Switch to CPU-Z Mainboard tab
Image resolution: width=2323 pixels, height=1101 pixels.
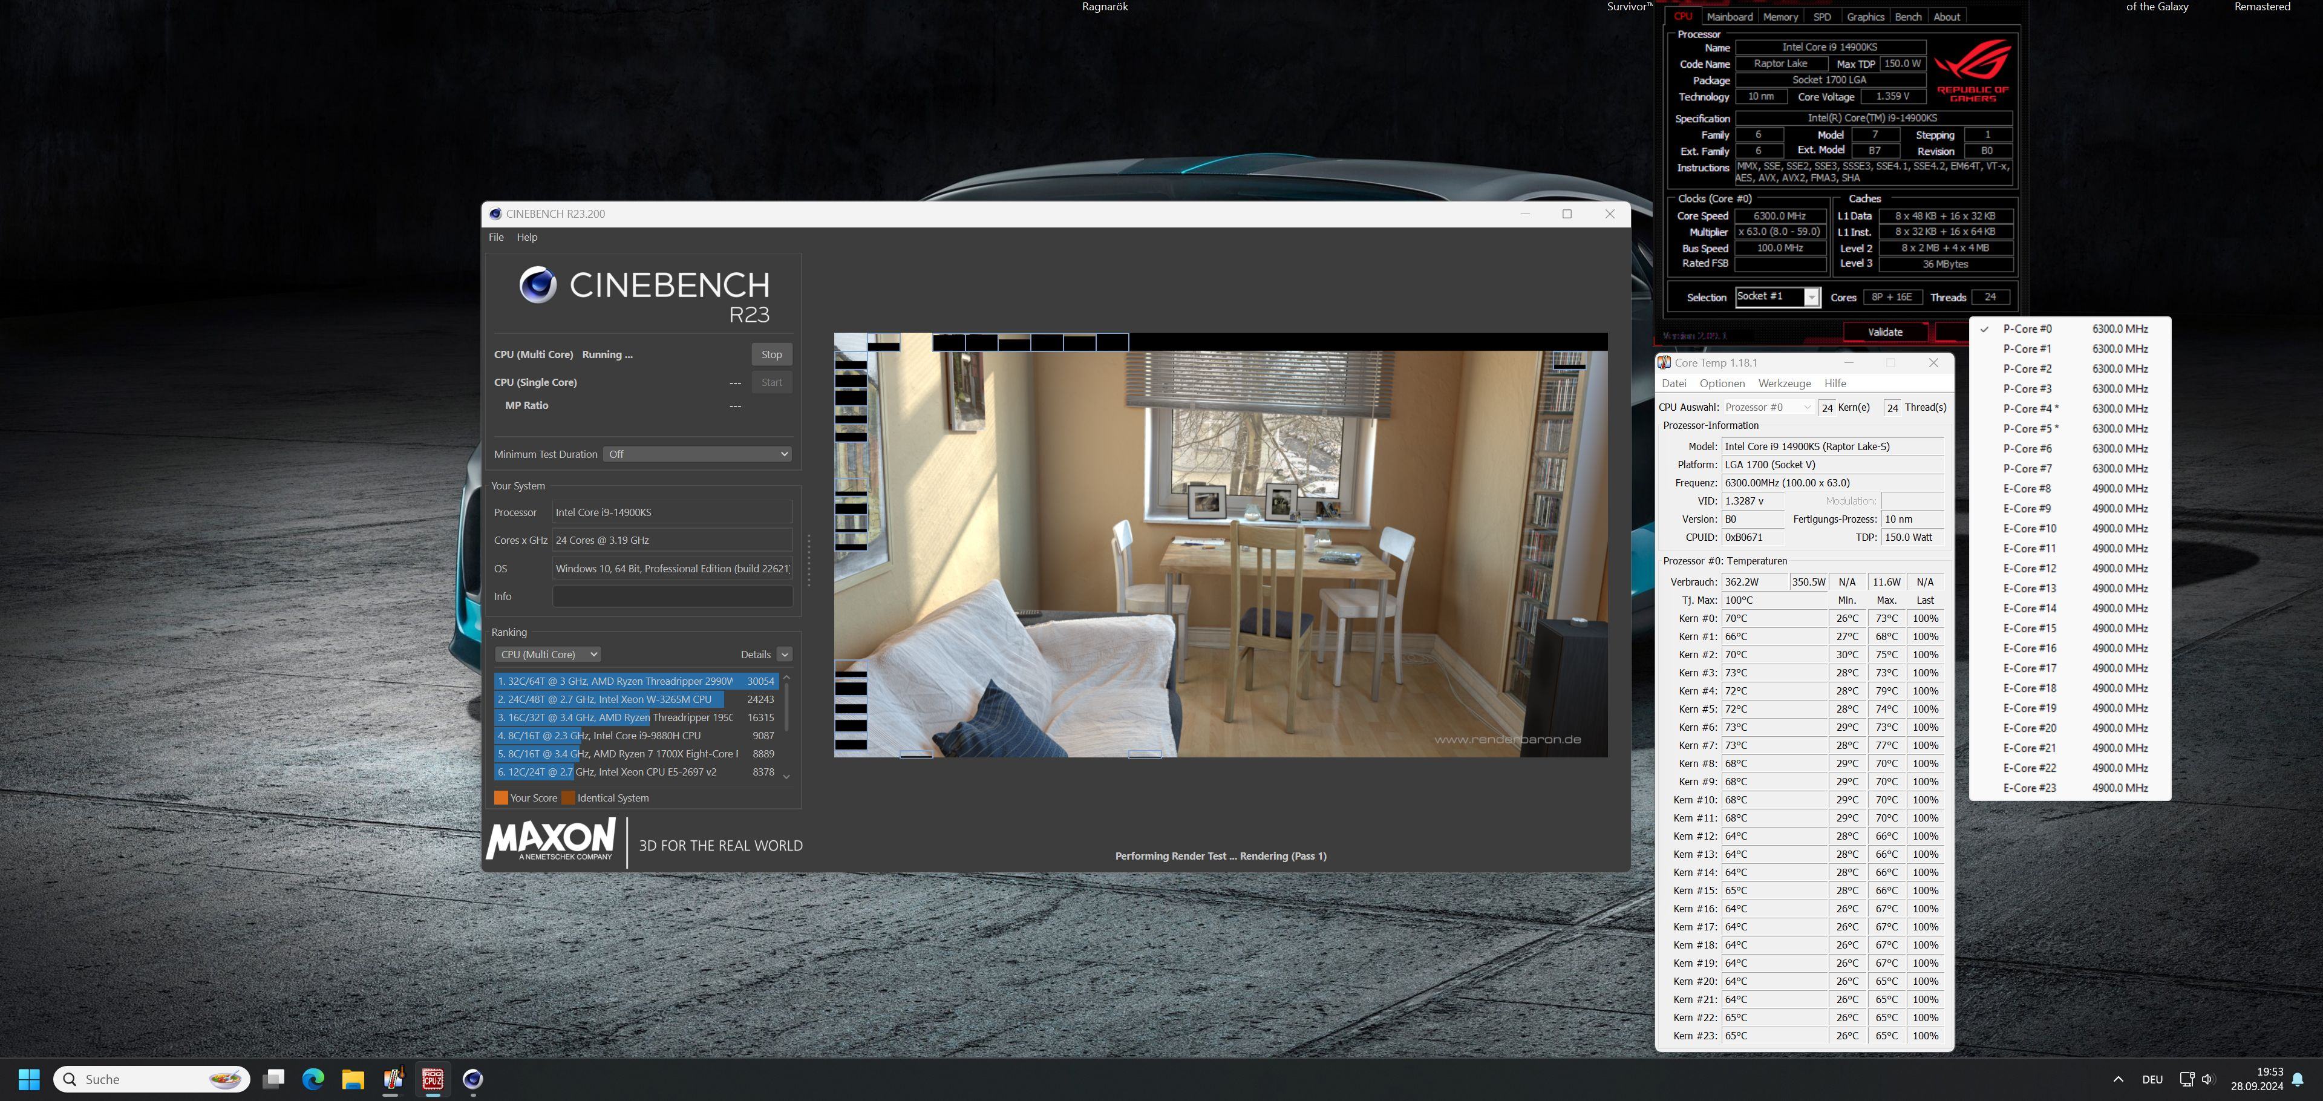pyautogui.click(x=1729, y=16)
